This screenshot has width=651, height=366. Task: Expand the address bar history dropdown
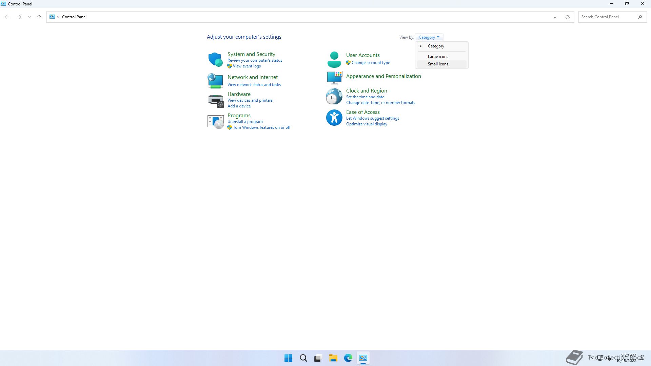coord(555,17)
